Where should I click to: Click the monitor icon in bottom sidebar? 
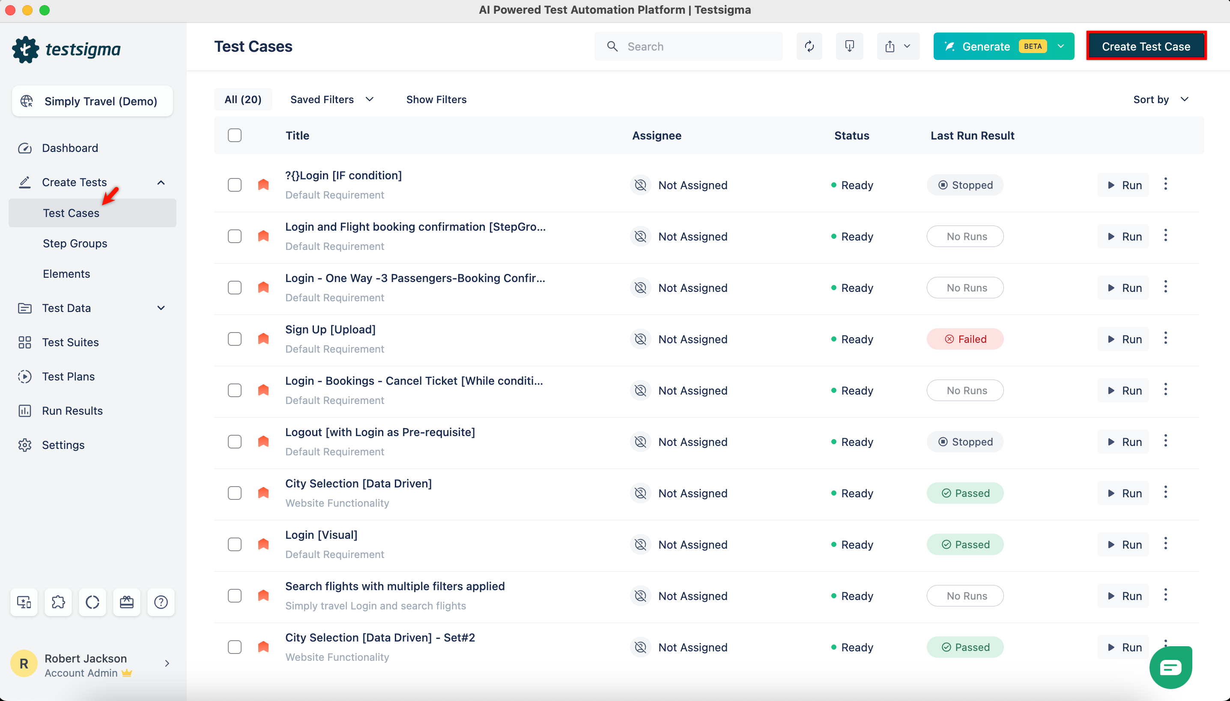click(x=24, y=602)
